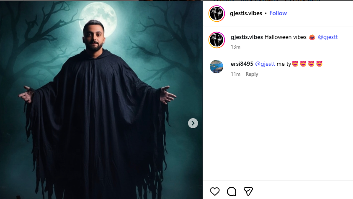The width and height of the screenshot is (353, 199).
Task: Click gjestis.vibes avatar beside the caption
Action: [x=216, y=40]
